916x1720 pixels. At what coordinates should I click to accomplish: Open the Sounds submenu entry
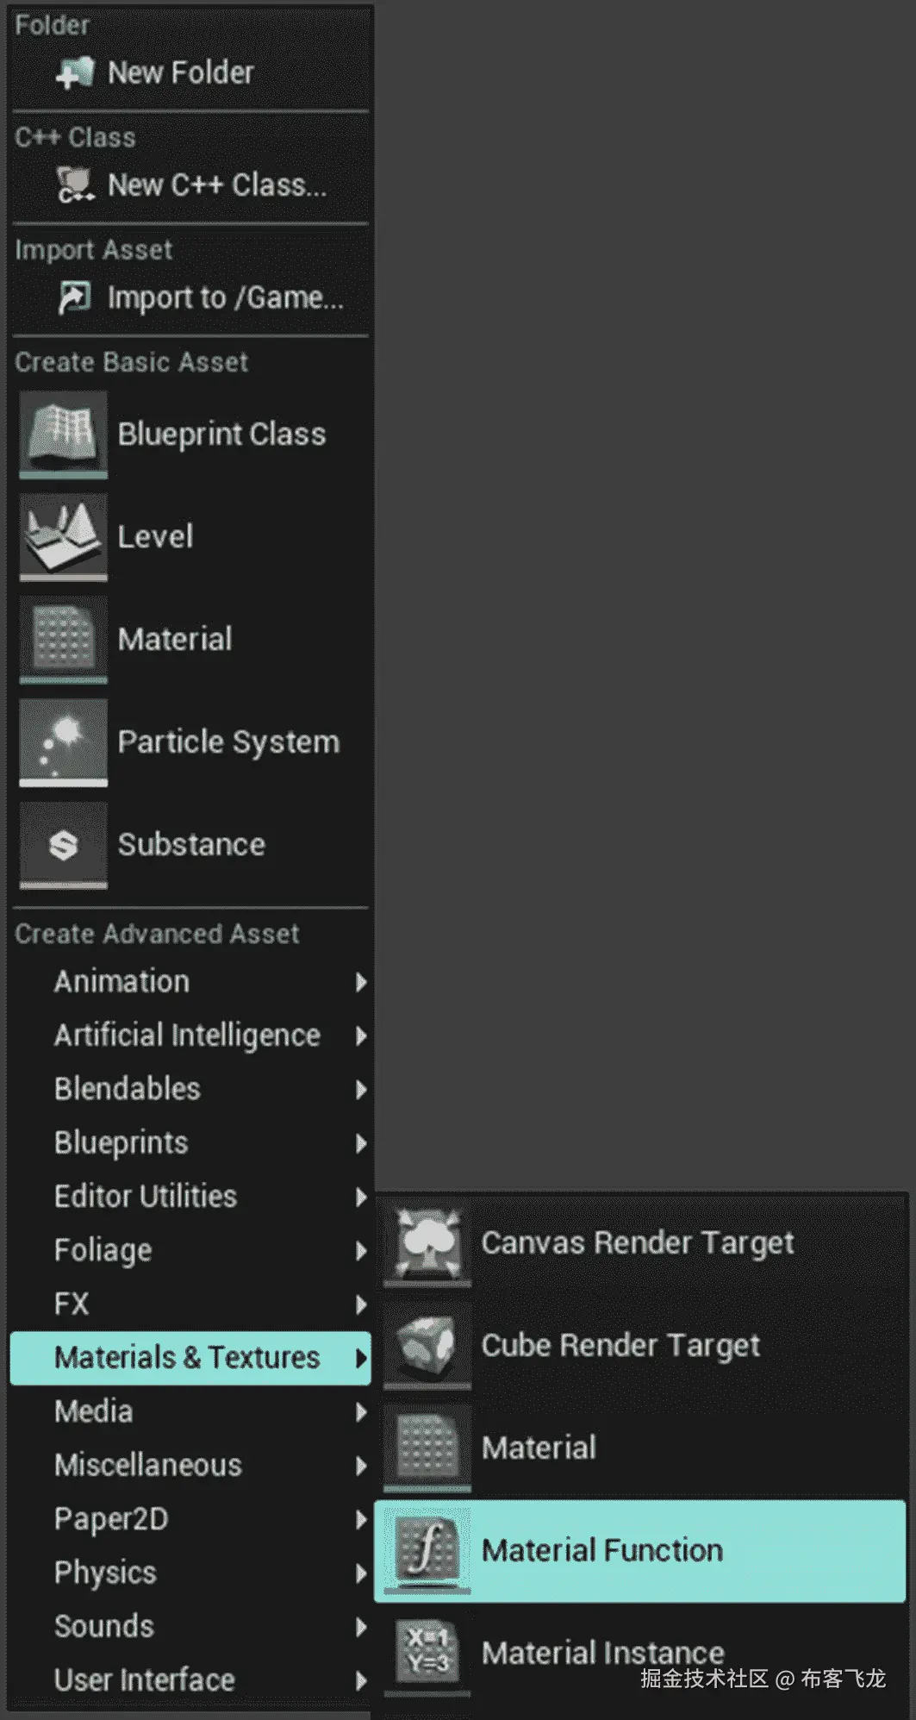pyautogui.click(x=104, y=1627)
